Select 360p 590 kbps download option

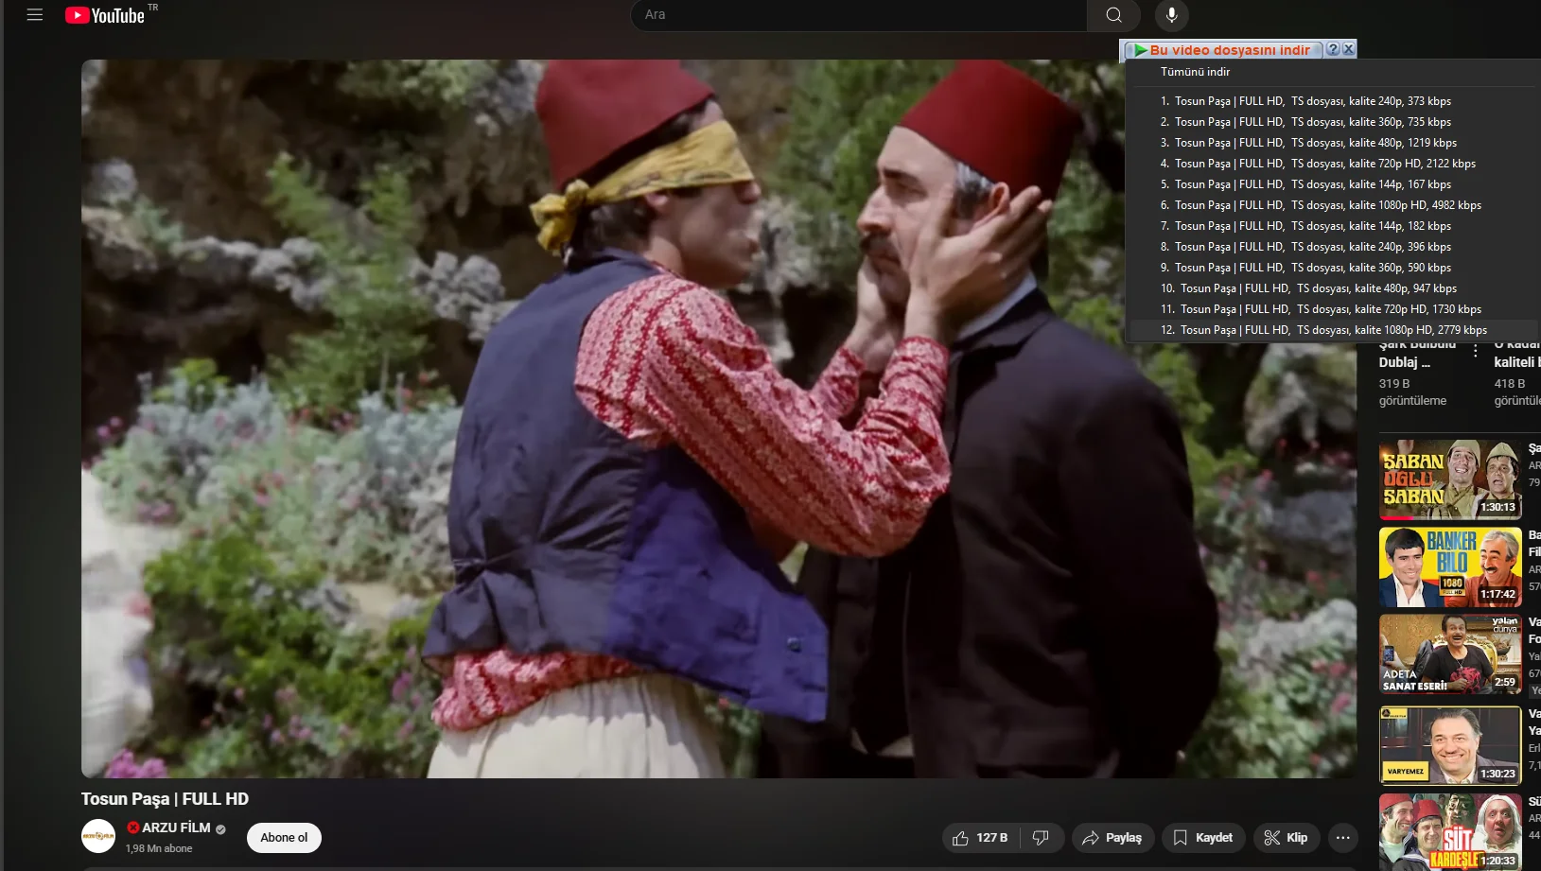pos(1335,268)
